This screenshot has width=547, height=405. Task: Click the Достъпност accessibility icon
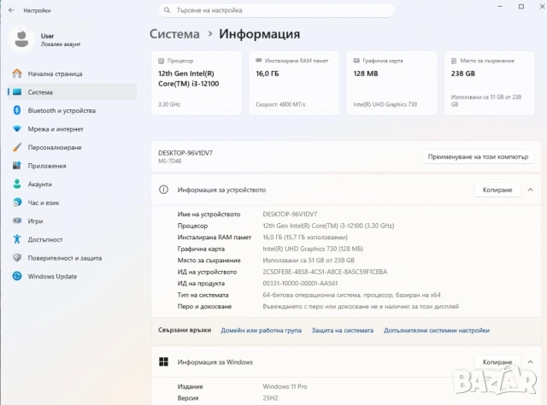17,239
